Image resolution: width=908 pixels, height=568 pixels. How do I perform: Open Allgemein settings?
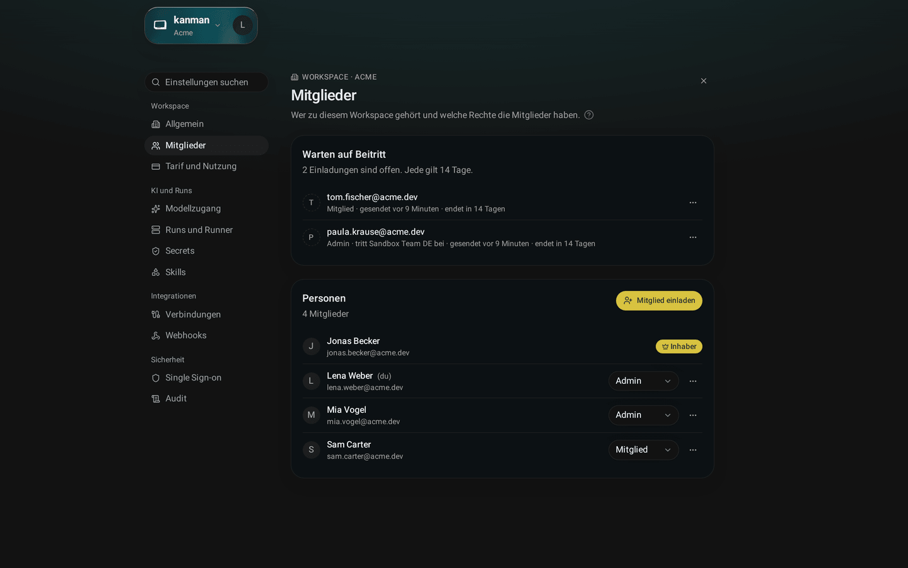tap(206, 124)
